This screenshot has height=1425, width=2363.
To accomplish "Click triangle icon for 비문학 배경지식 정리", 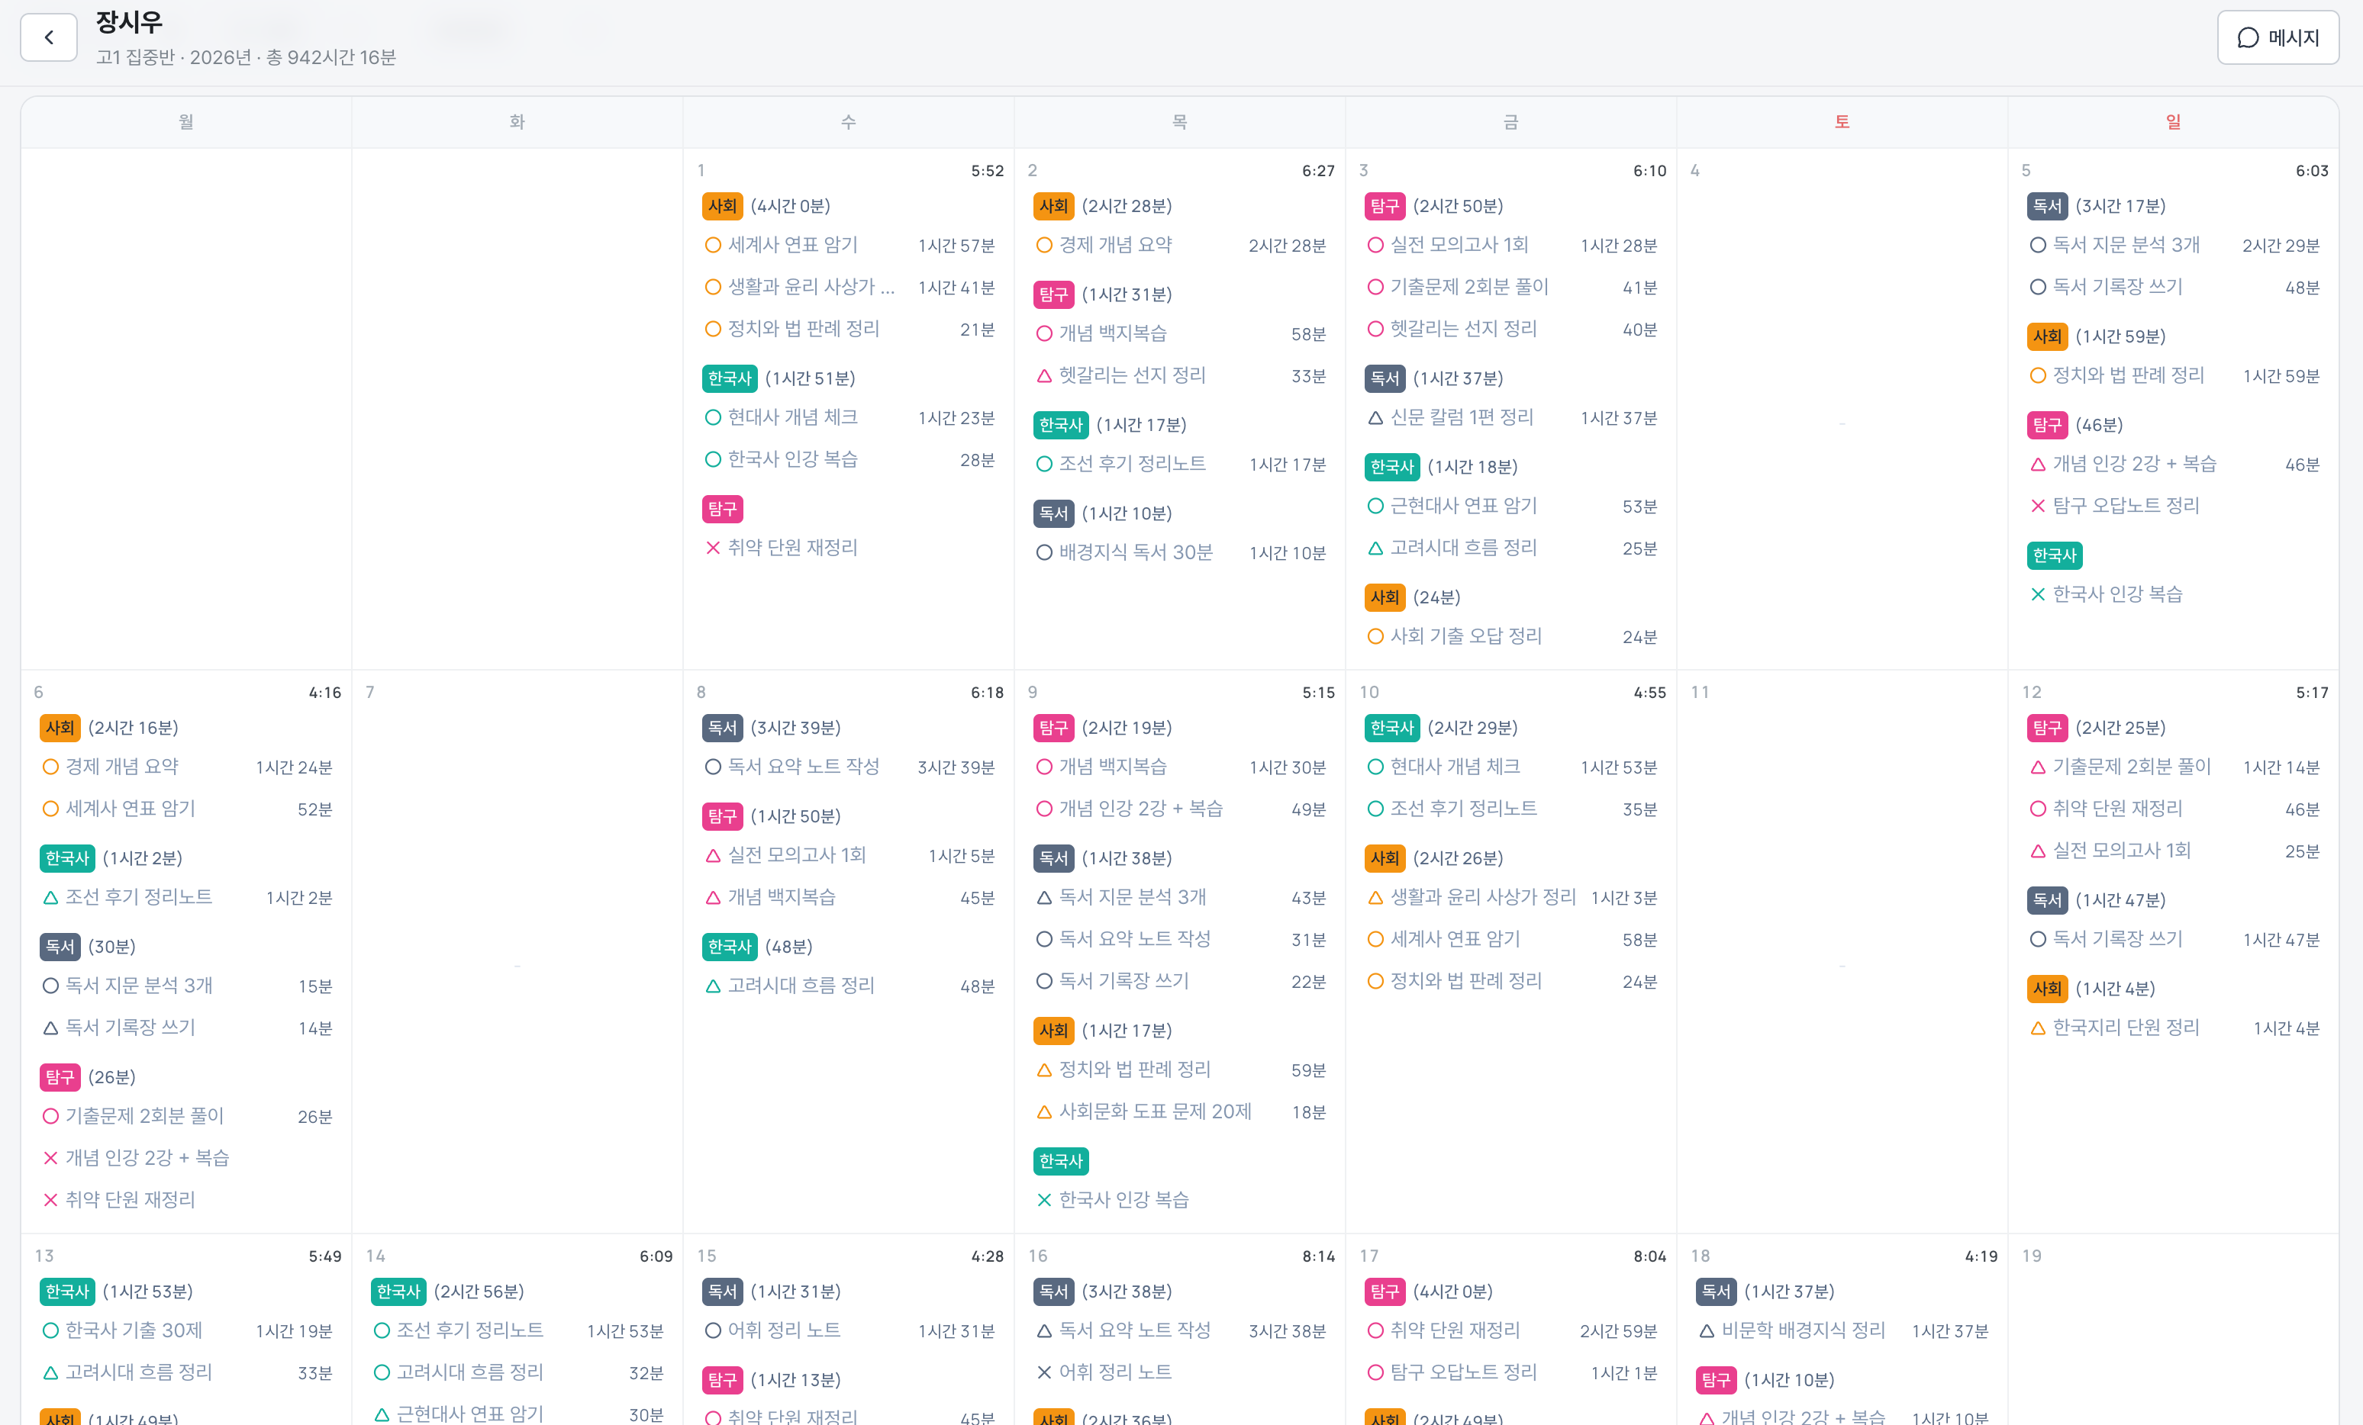I will tap(1706, 1330).
